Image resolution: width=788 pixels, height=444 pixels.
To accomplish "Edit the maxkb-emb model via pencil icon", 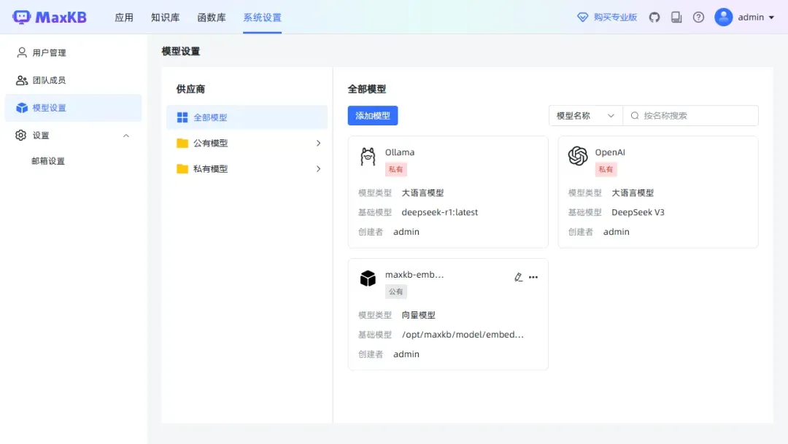I will (519, 277).
